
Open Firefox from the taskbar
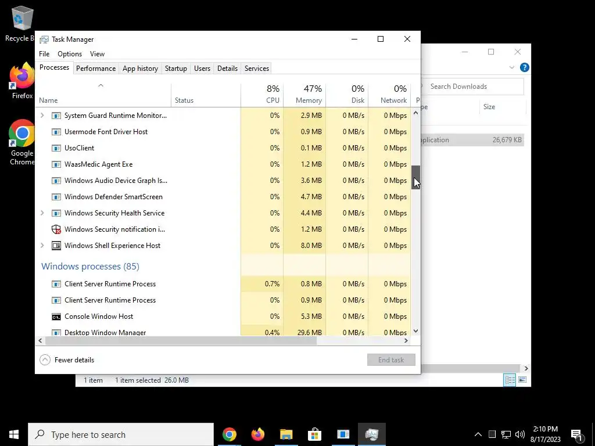(258, 434)
